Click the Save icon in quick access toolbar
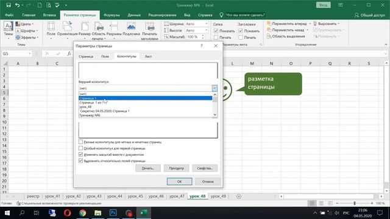 coord(9,5)
